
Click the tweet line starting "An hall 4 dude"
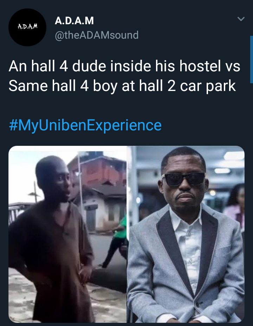tap(124, 66)
